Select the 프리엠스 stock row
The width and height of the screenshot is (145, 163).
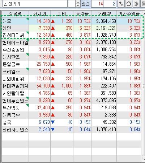point(72,72)
